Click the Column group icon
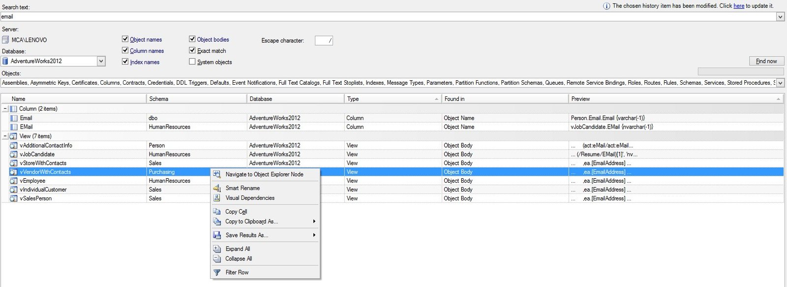The height and width of the screenshot is (287, 787). tap(13, 109)
